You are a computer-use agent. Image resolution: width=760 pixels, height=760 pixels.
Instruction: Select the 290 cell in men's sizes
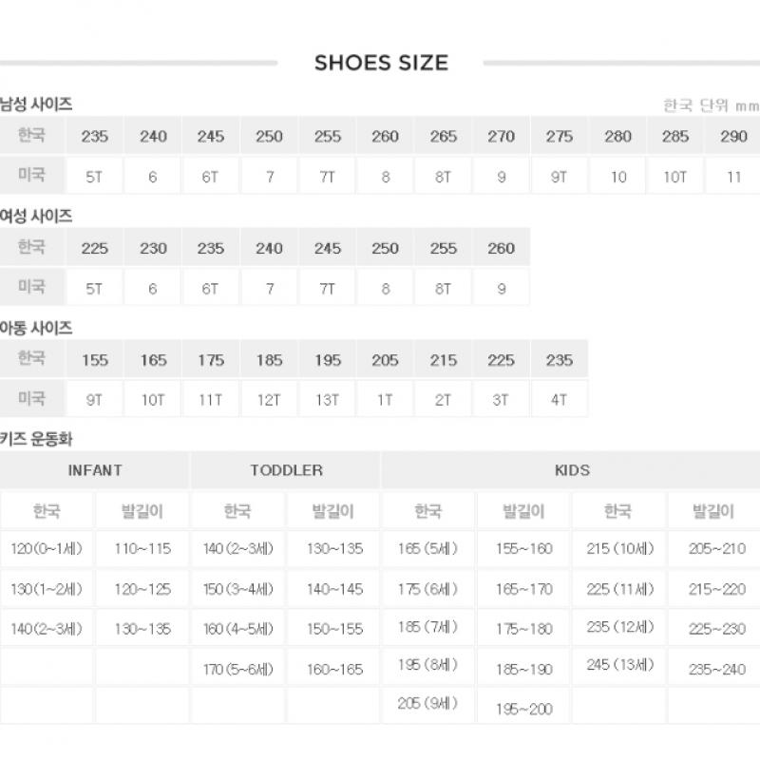coord(733,137)
